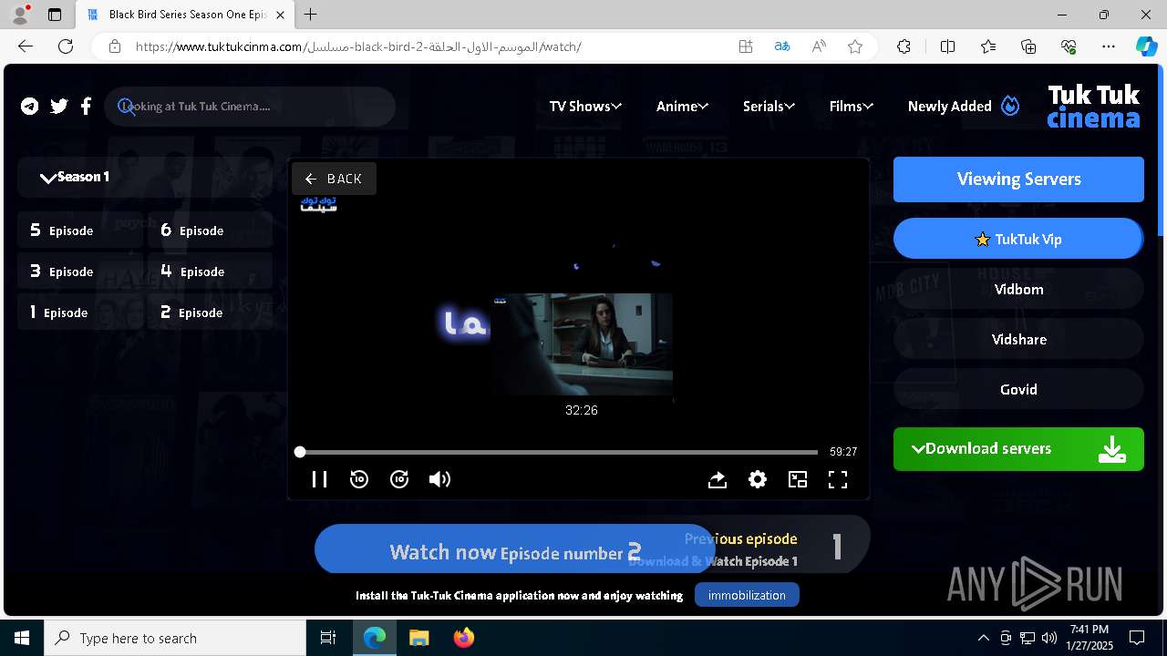Viewport: 1167px width, 656px height.
Task: Open the Telegram social icon
Action: (30, 107)
